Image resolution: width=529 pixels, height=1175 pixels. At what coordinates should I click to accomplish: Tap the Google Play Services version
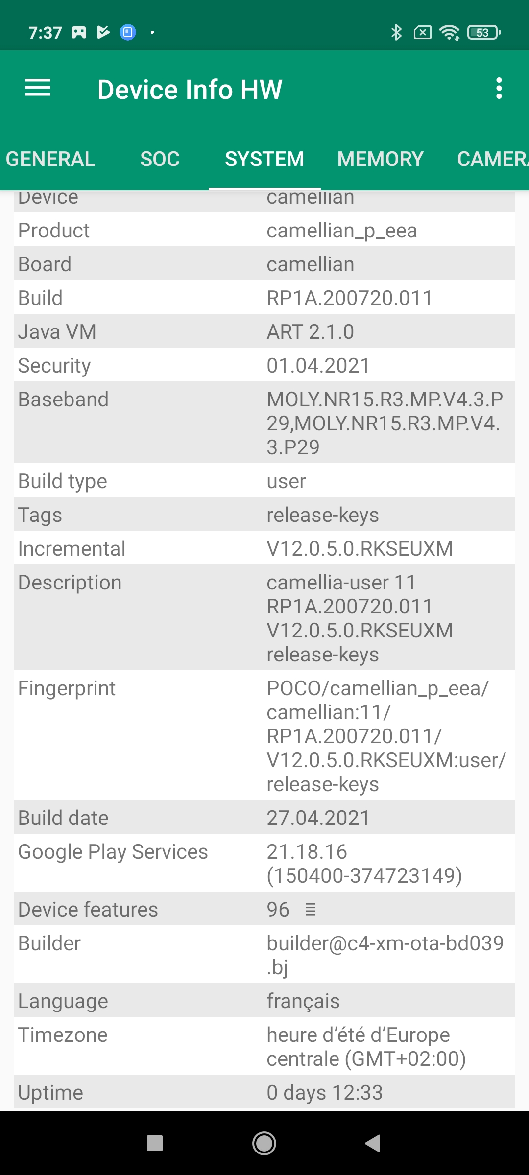coord(364,864)
